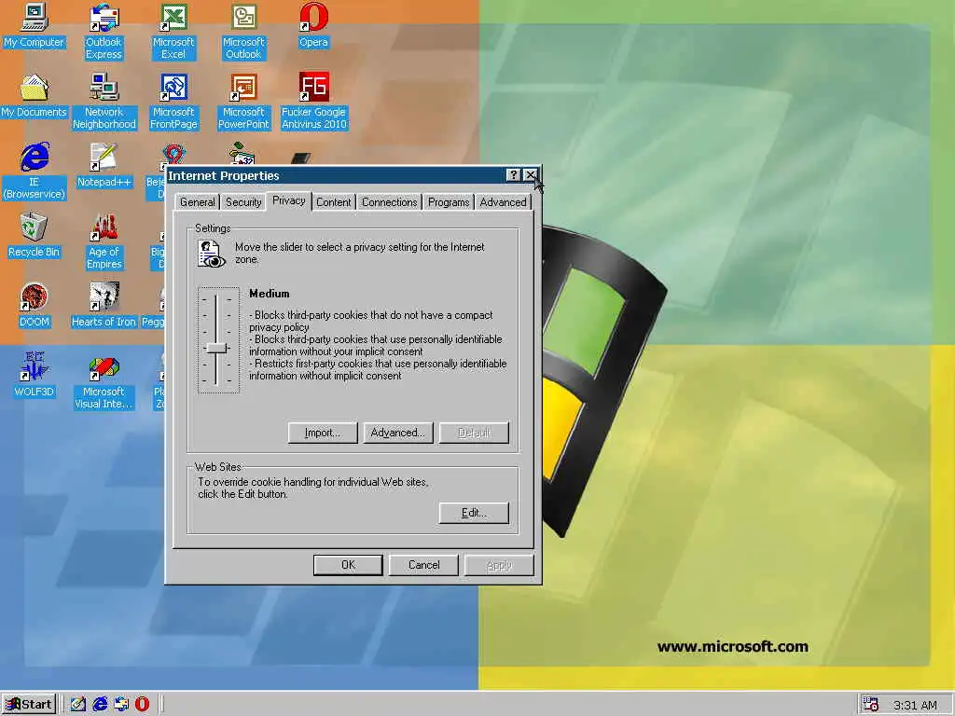Open the My Computer desktop icon
The height and width of the screenshot is (716, 955).
[35, 25]
